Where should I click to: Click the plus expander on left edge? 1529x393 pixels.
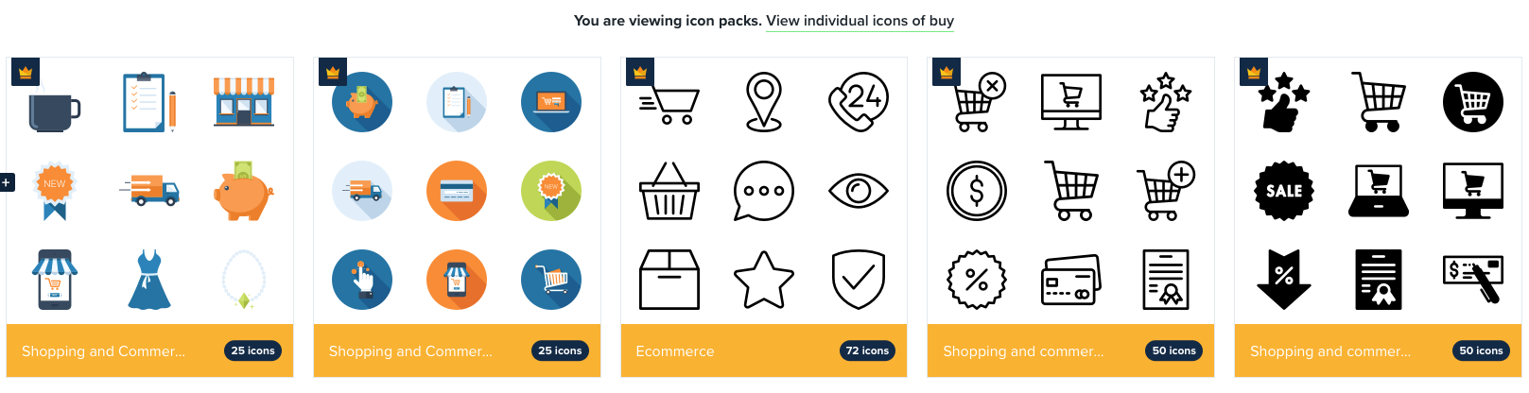pyautogui.click(x=7, y=182)
